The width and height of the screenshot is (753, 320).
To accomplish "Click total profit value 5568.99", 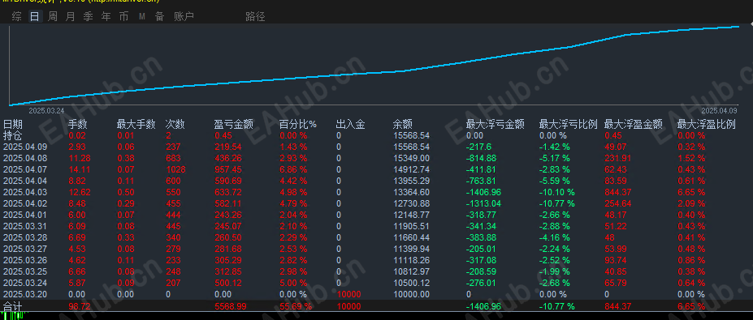I will click(231, 306).
